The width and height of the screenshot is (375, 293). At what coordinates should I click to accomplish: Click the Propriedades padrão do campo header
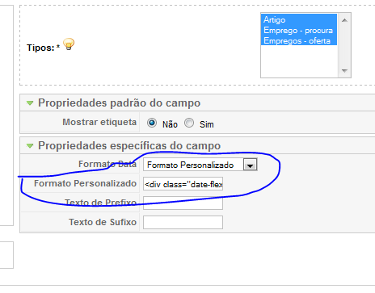(x=119, y=103)
